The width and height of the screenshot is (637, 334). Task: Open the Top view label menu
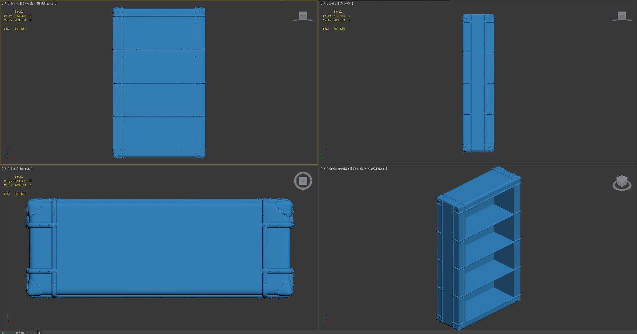tap(13, 169)
